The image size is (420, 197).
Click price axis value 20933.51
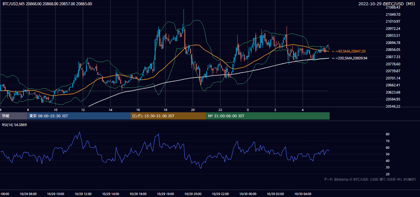pos(393,35)
